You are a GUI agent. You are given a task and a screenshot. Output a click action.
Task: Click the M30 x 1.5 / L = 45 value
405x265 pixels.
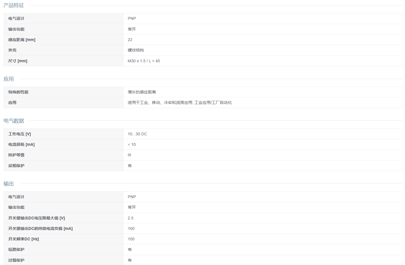click(x=144, y=61)
